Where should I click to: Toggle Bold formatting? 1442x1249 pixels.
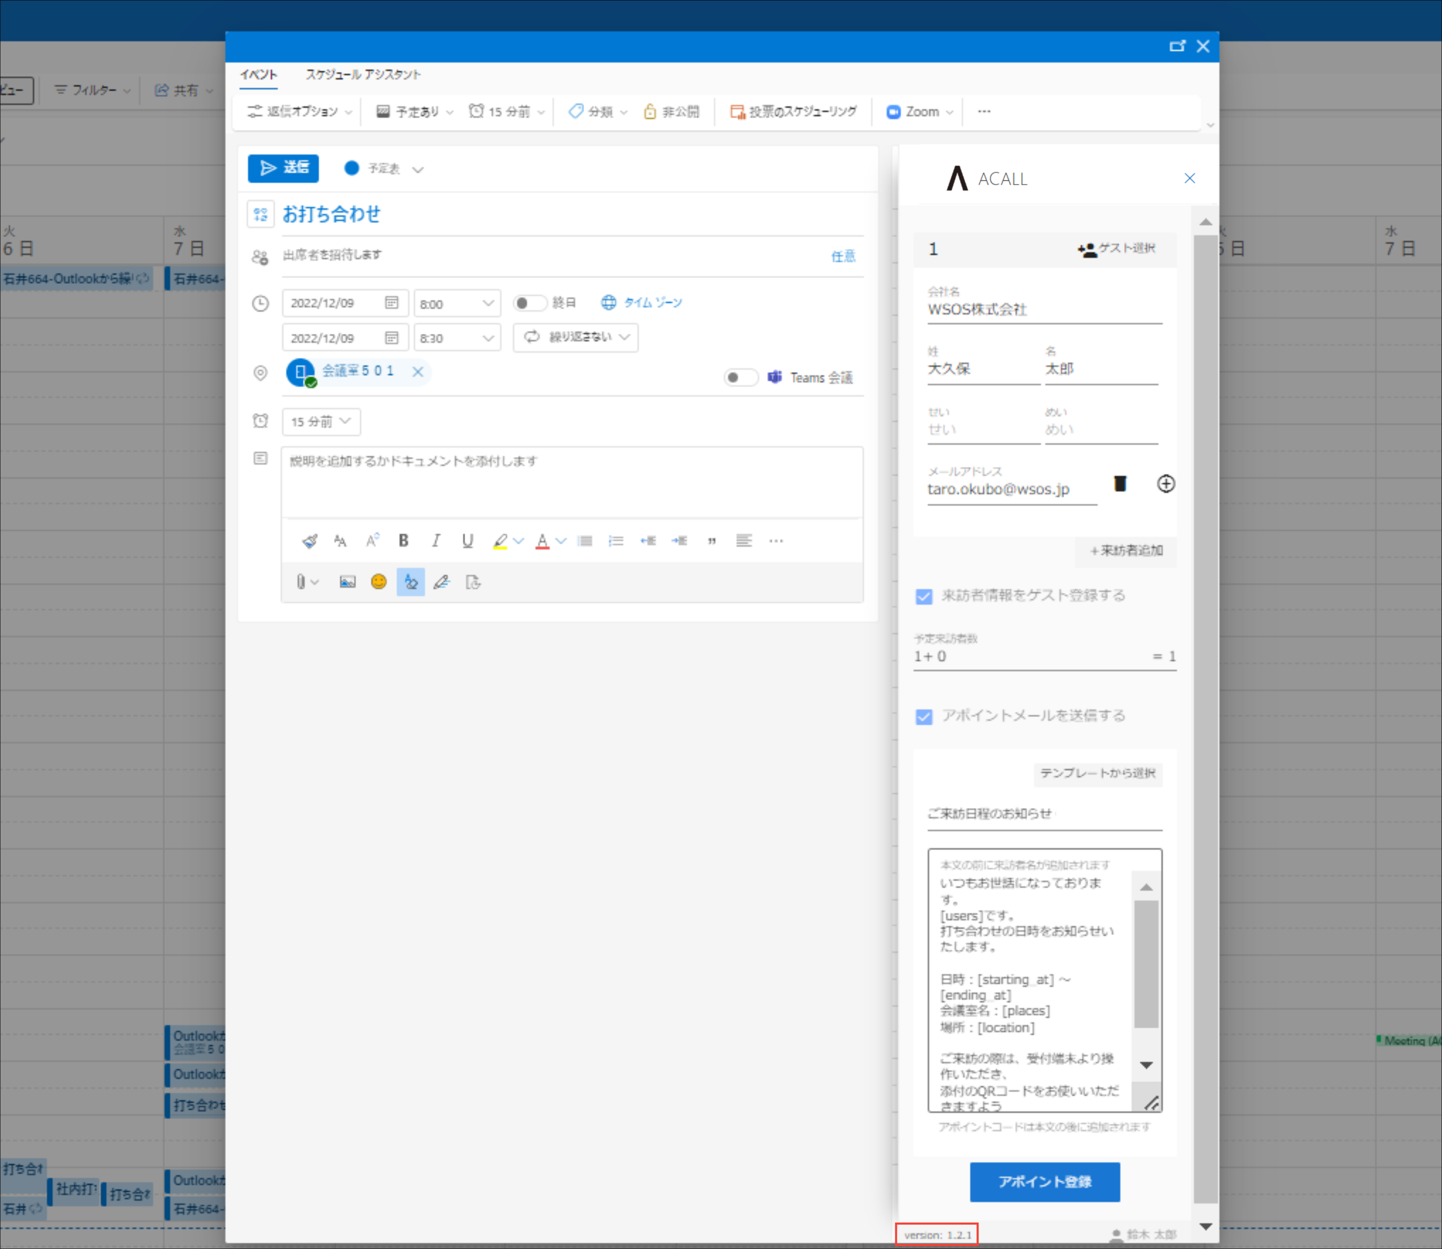[404, 541]
